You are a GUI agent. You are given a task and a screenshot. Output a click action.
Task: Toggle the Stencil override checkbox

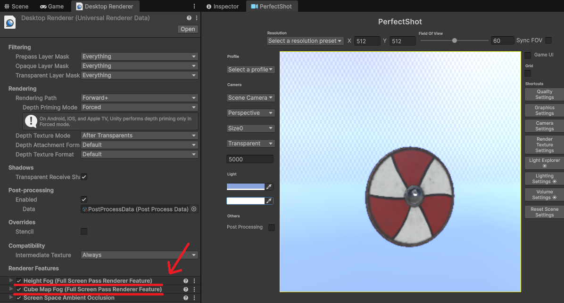[84, 231]
